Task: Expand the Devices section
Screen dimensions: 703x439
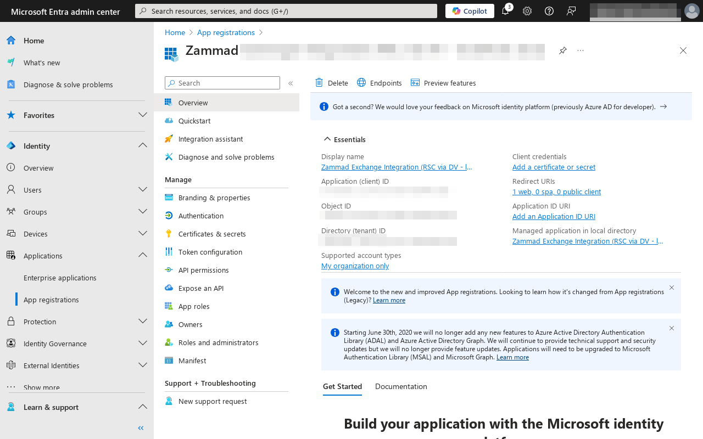Action: [x=143, y=233]
